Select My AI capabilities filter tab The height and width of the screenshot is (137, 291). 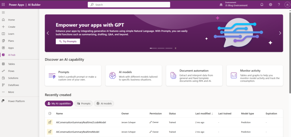tap(59, 104)
